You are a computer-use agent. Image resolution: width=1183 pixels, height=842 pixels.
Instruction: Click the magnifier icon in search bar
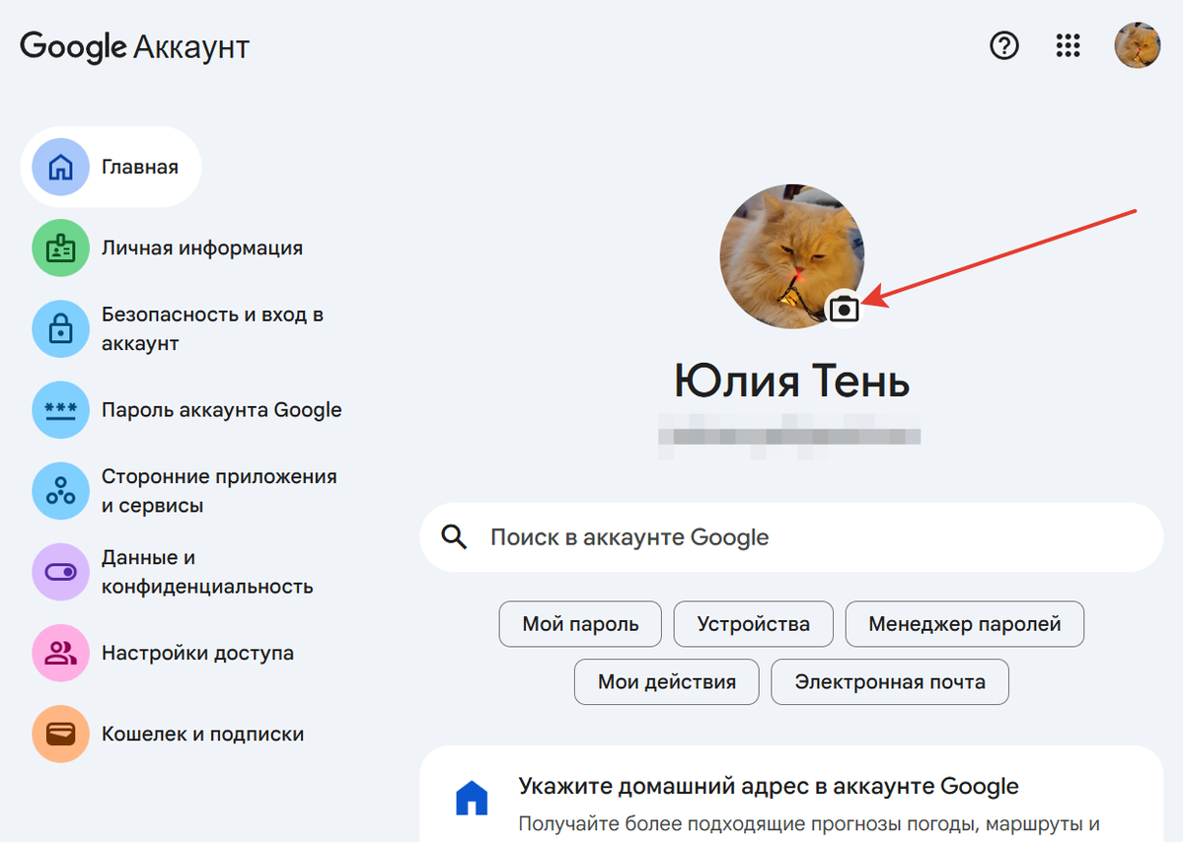[454, 537]
